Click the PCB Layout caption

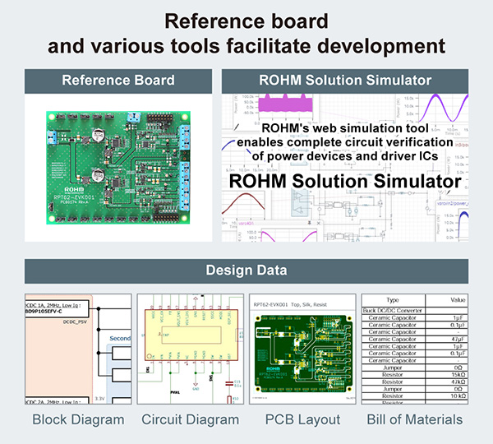coord(302,419)
